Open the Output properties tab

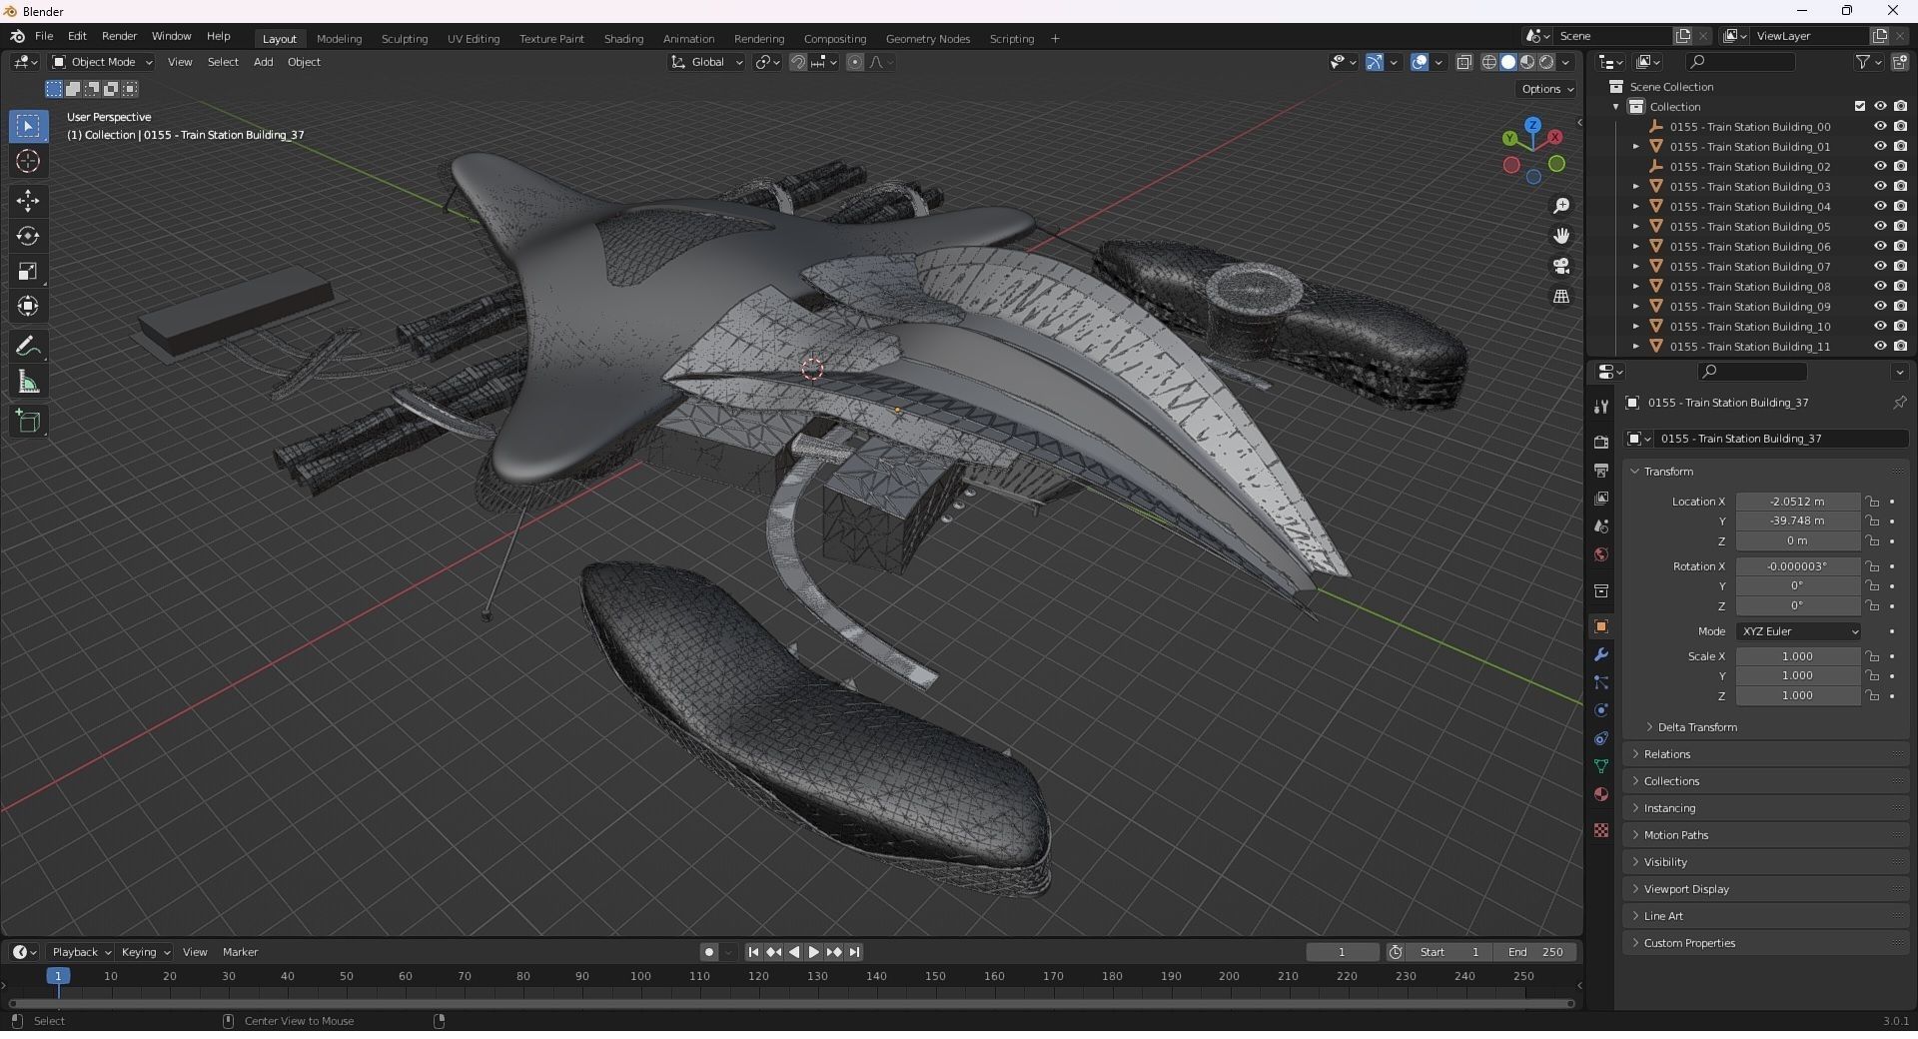pyautogui.click(x=1601, y=471)
